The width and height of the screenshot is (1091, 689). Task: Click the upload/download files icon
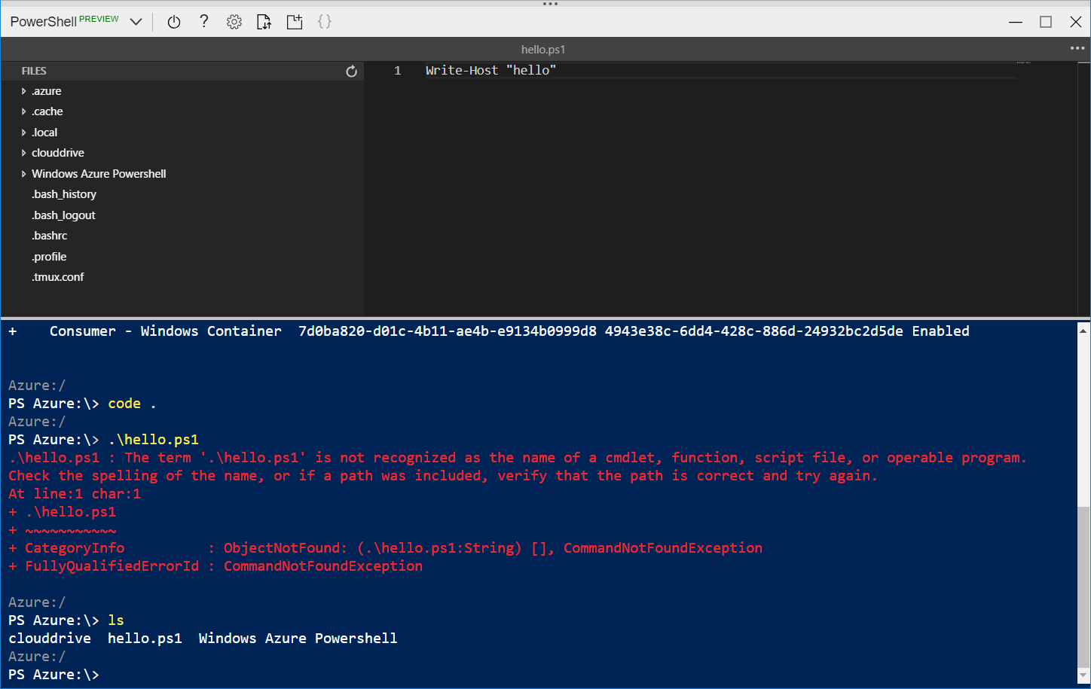tap(264, 22)
